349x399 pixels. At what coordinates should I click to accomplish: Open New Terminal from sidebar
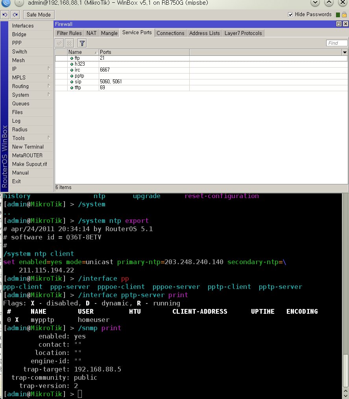pos(31,147)
